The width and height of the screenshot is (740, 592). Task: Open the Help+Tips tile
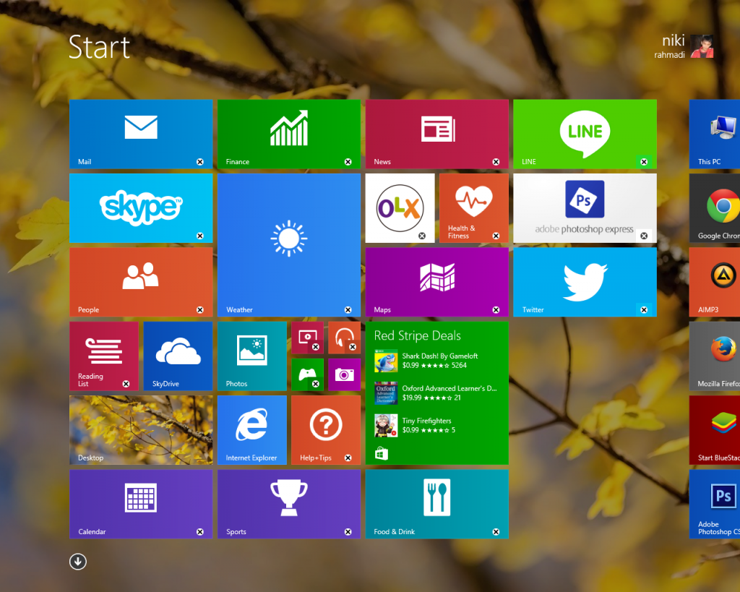tap(326, 430)
